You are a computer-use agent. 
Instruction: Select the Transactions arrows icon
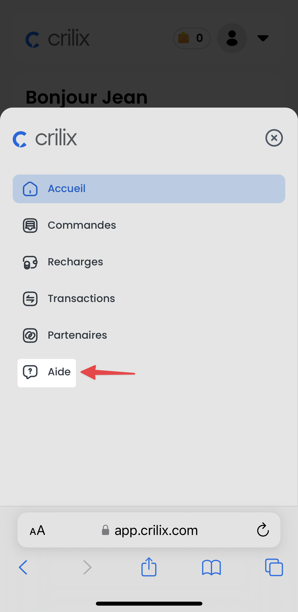tap(30, 299)
